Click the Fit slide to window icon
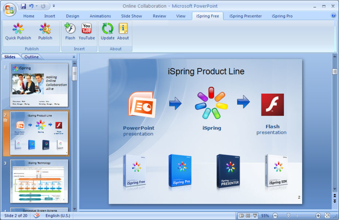This screenshot has height=220, width=339. point(327,216)
